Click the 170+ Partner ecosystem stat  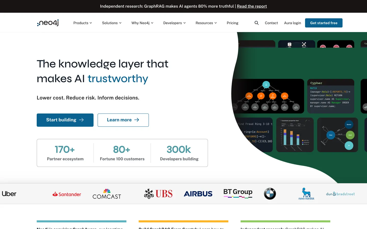point(65,153)
